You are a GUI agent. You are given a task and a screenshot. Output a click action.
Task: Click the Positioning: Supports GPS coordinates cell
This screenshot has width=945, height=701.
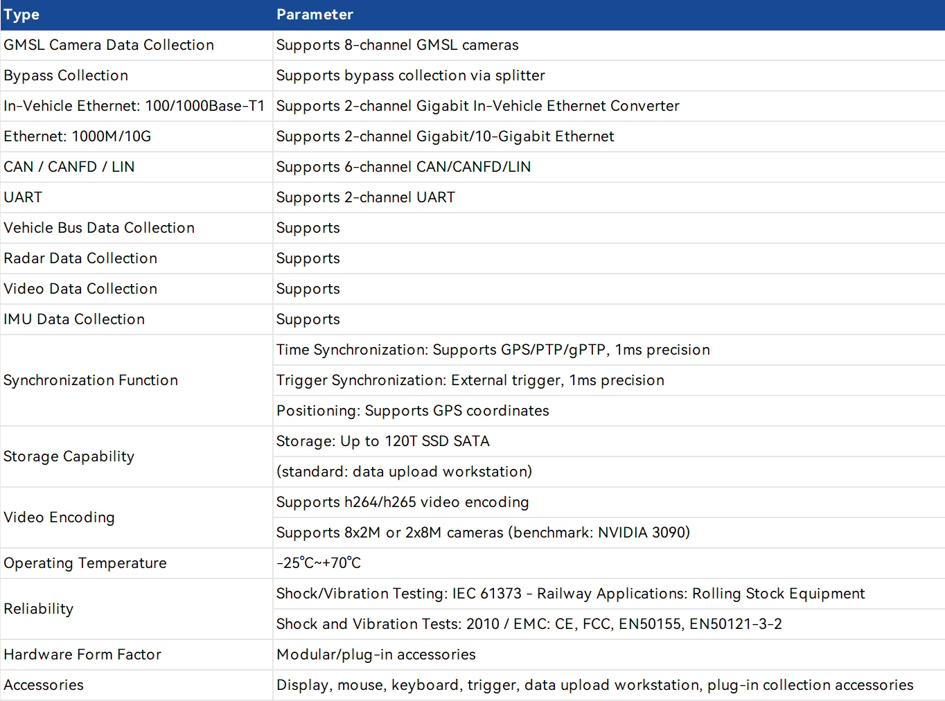(412, 411)
